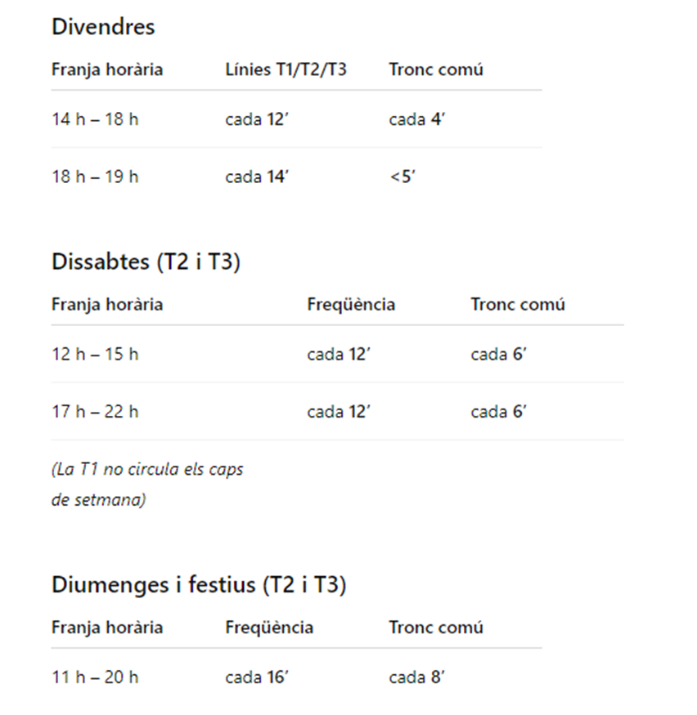Click the Dissabtes (T2 i T3) heading
Screen dimensions: 697x715
click(146, 262)
